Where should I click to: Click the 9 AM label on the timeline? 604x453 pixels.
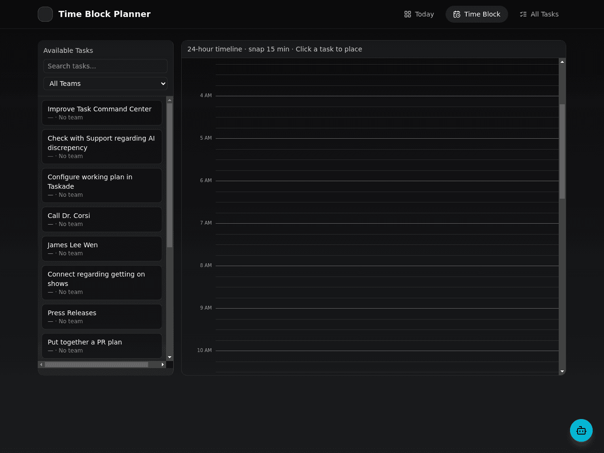click(x=206, y=308)
